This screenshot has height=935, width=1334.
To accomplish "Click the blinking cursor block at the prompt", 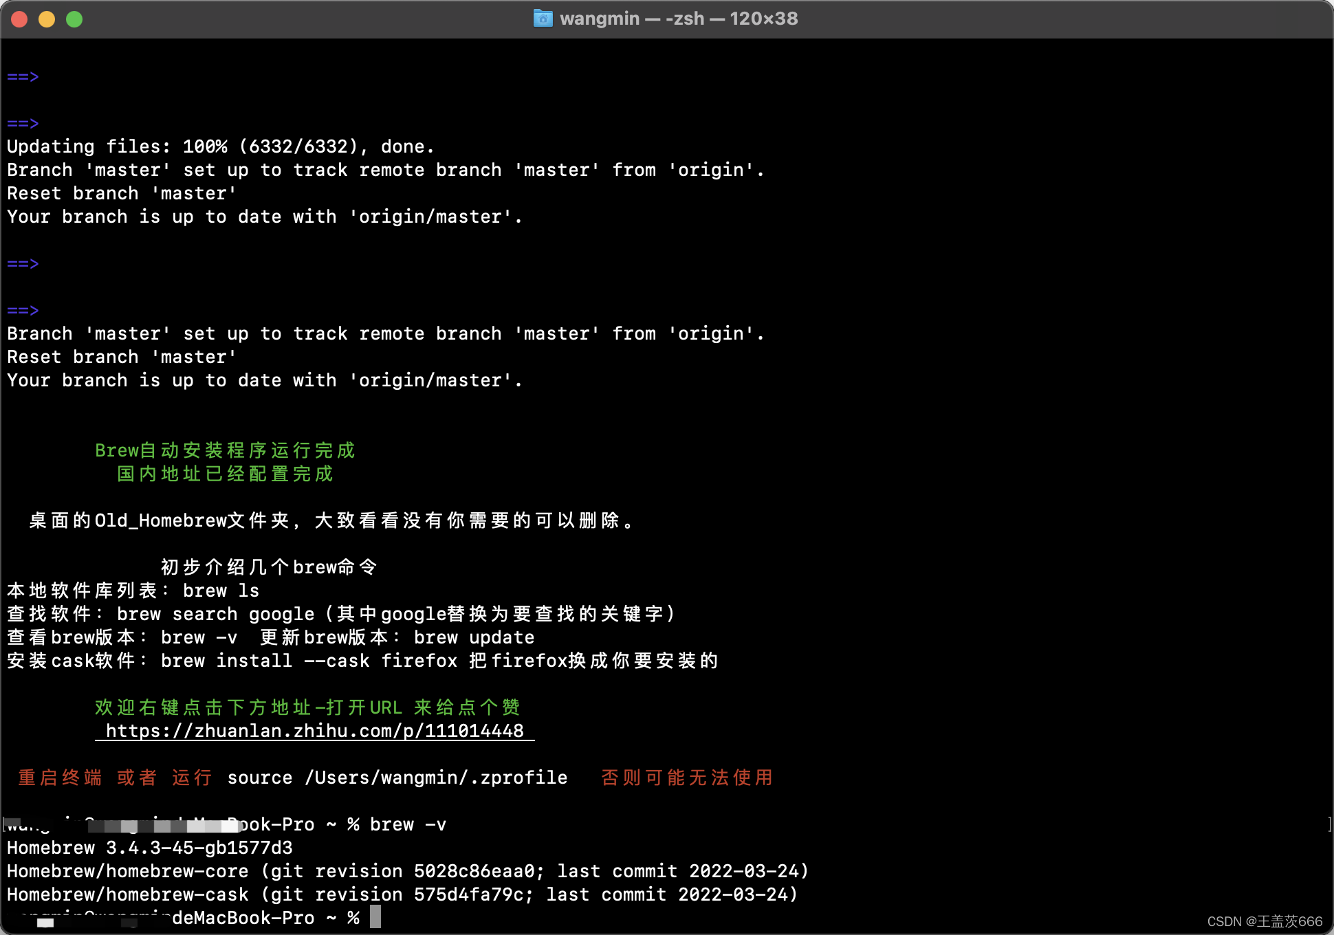I will point(375,916).
